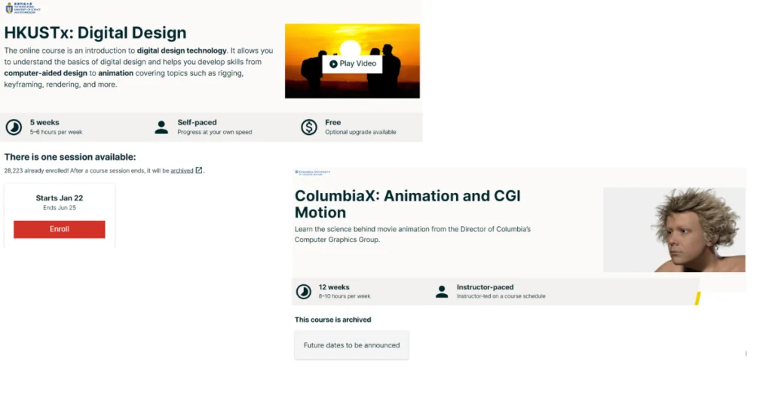Click the Instructor-paced person icon

[442, 291]
